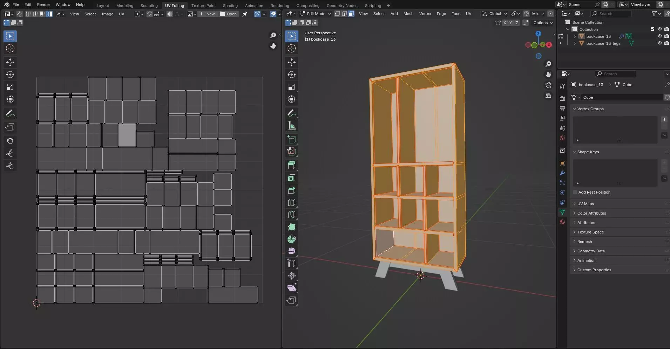670x349 pixels.
Task: Open the Mesh menu in 3D viewport
Action: [408, 14]
